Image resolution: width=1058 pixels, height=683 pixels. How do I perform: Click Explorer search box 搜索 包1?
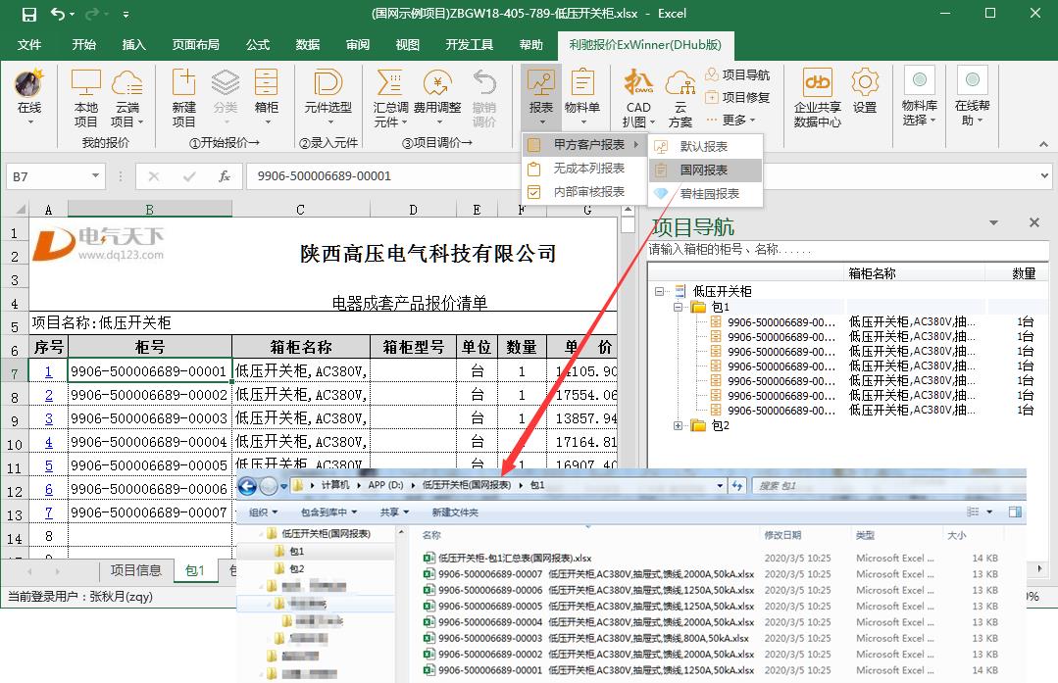888,485
